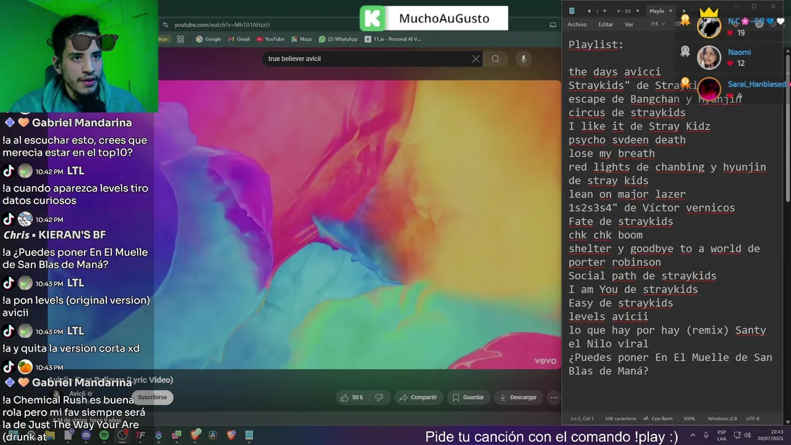The image size is (791, 445).
Task: Clear the YouTube search box with X
Action: 476,59
